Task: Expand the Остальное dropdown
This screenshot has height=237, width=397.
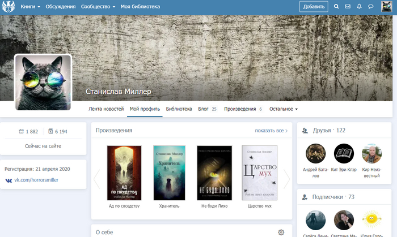Action: 284,109
